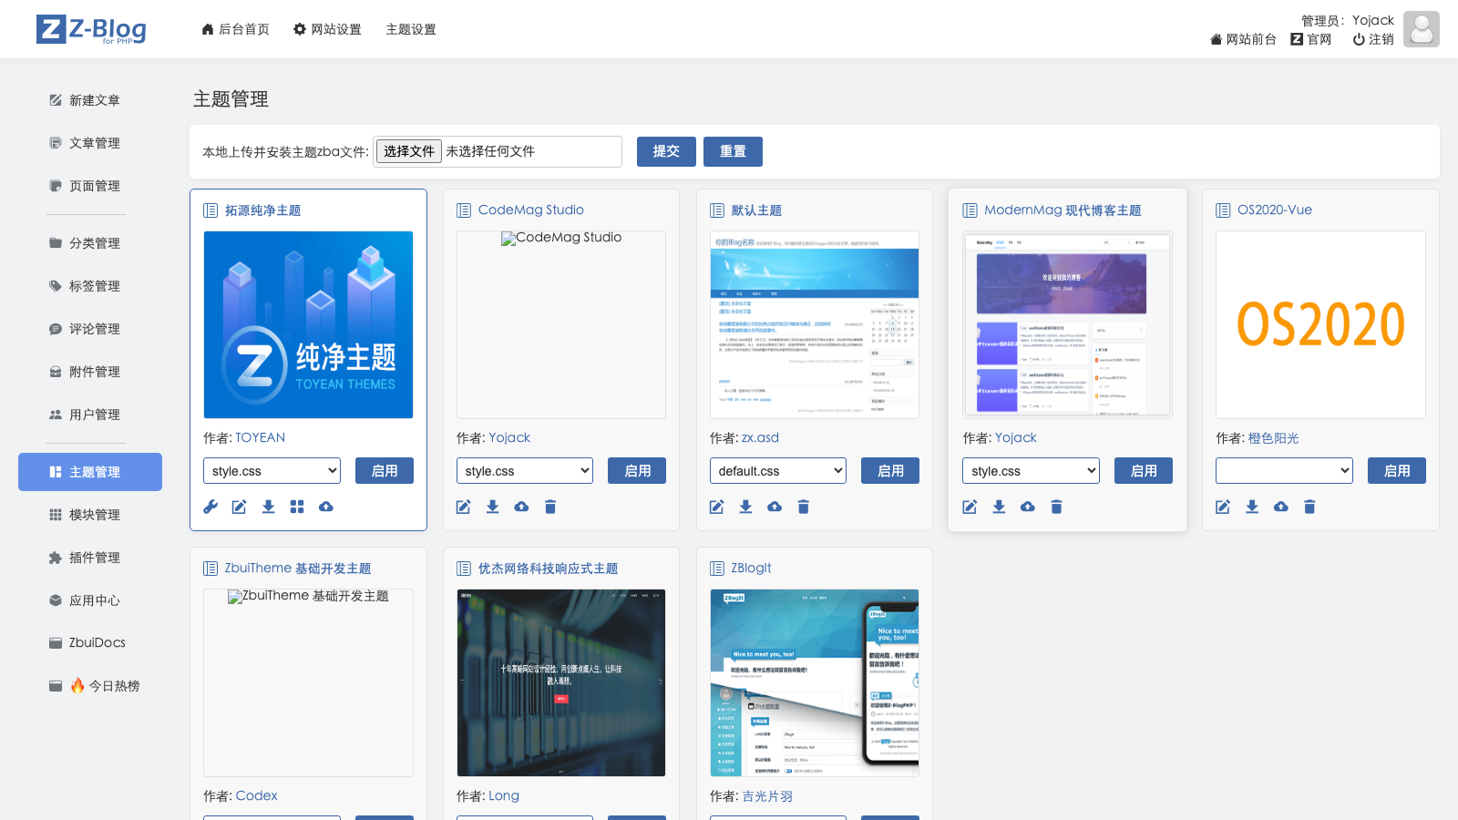Click the OS2020 theme preview thumbnail
The image size is (1458, 820).
tap(1320, 324)
